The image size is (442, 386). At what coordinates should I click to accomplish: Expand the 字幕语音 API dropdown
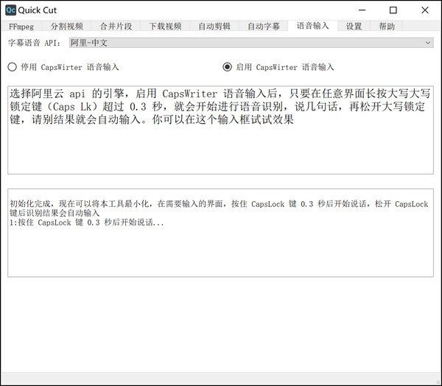pyautogui.click(x=250, y=43)
